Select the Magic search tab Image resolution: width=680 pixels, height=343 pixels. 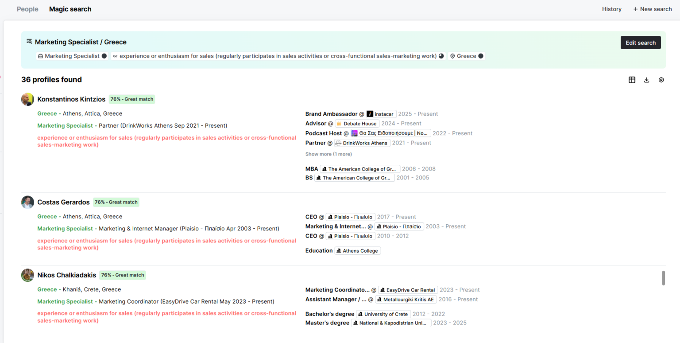click(70, 9)
